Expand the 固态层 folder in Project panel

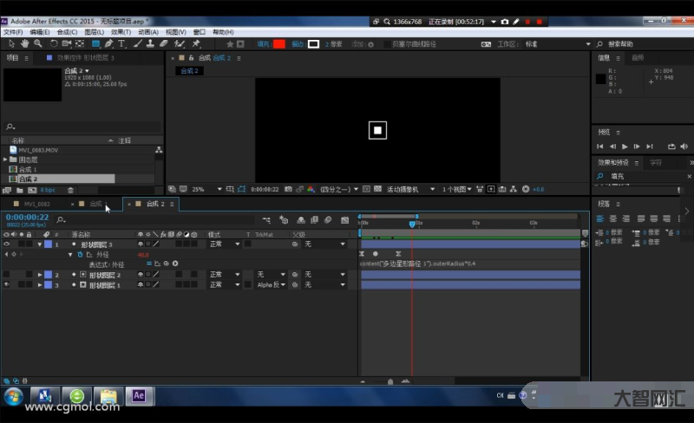(5, 159)
